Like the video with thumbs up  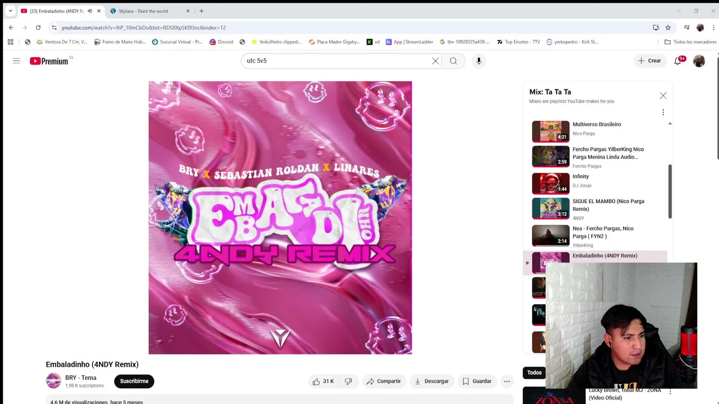click(323, 381)
